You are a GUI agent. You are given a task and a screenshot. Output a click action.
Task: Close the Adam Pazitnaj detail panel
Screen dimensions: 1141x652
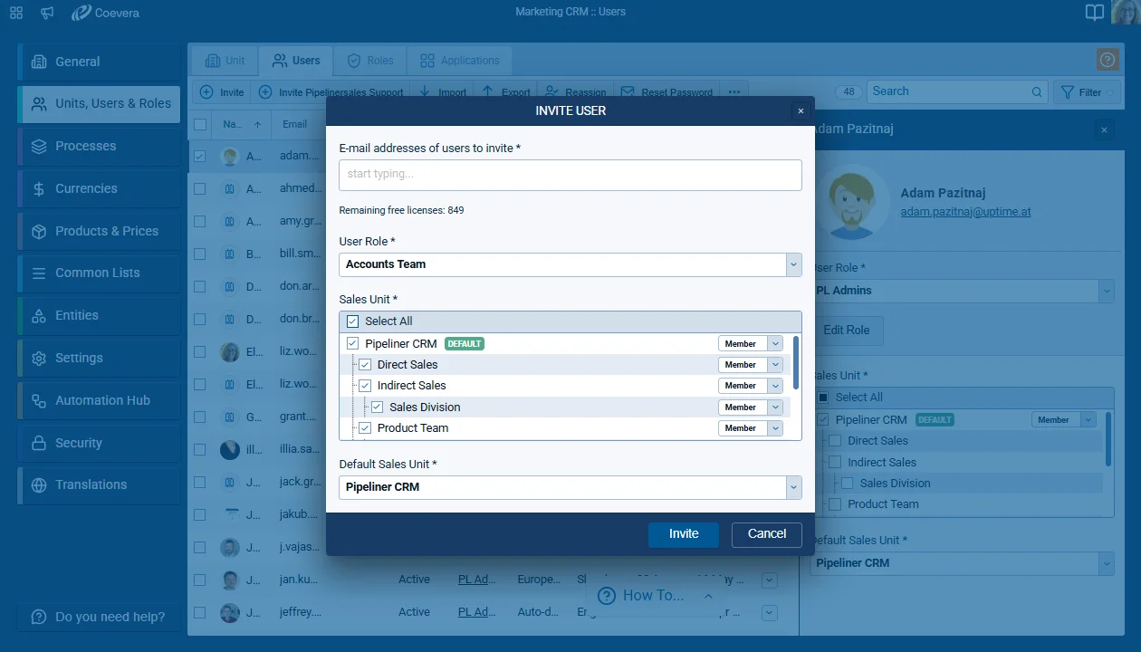pyautogui.click(x=1104, y=129)
